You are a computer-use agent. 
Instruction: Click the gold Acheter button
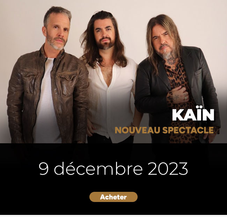(x=113, y=197)
